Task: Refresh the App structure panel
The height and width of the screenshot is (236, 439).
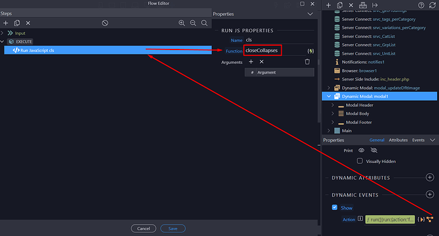Action: [x=433, y=5]
